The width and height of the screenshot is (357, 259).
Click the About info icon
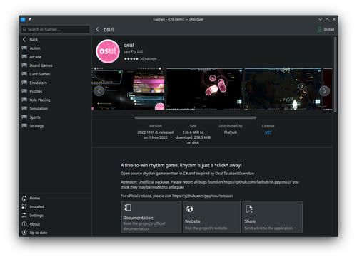(24, 224)
